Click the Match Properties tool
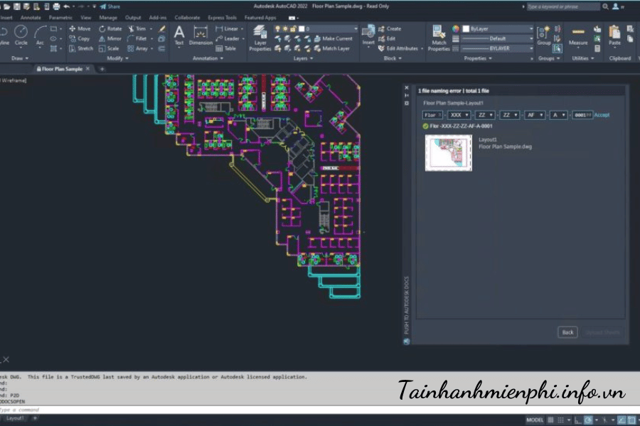The width and height of the screenshot is (640, 426). (439, 35)
